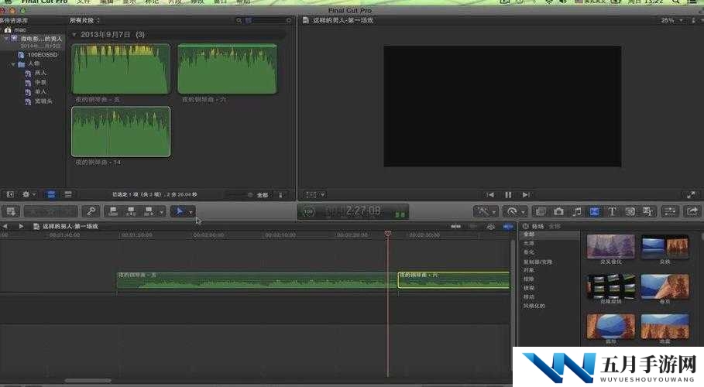The width and height of the screenshot is (704, 387).
Task: Toggle video skimming in timeline
Action: coord(455,226)
